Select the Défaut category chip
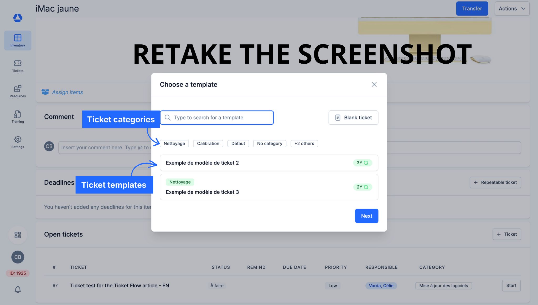Screen dimensions: 538x305 [238, 144]
